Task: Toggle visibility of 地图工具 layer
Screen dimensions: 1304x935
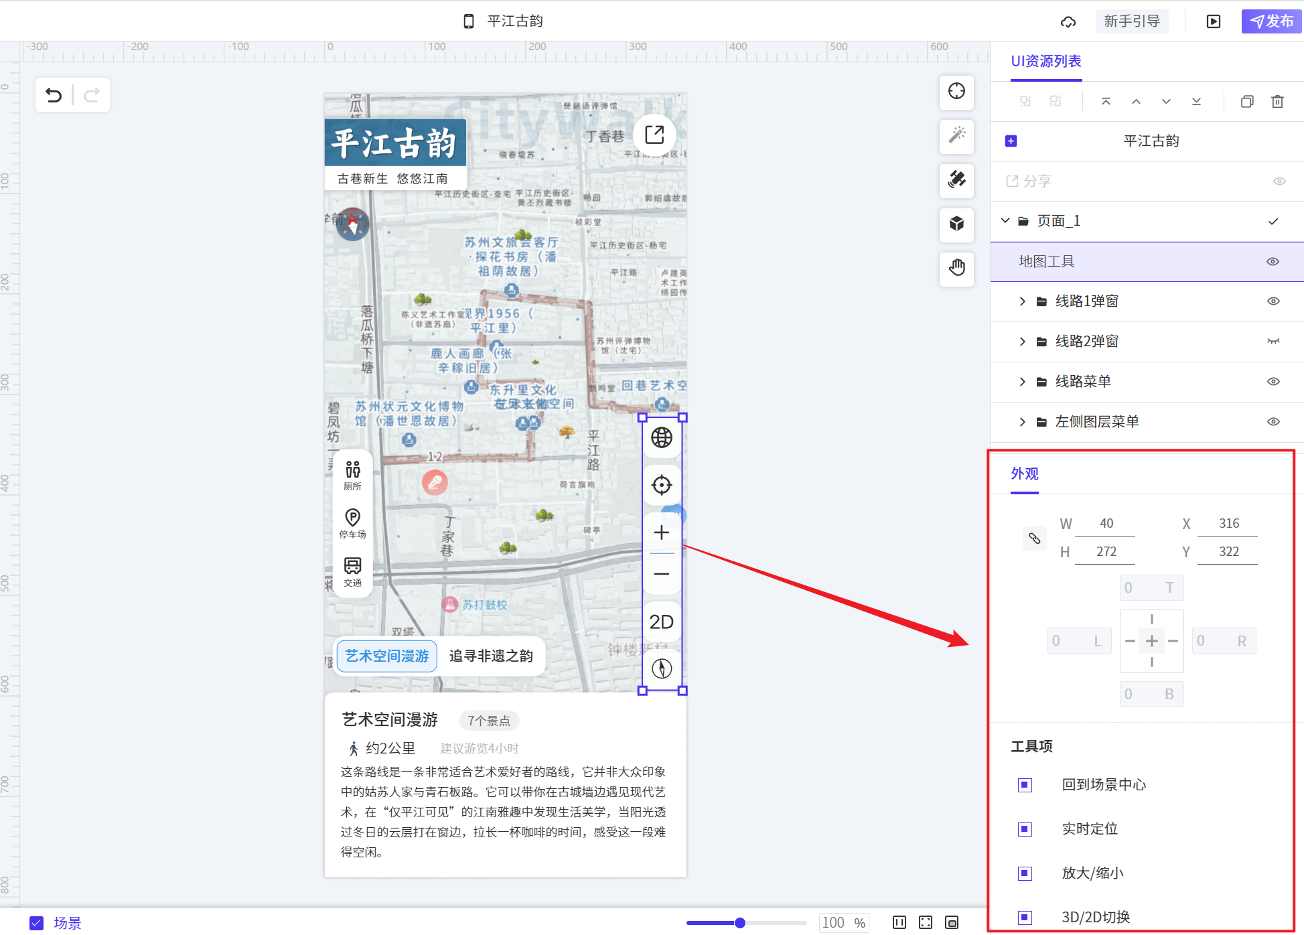Action: (1273, 261)
